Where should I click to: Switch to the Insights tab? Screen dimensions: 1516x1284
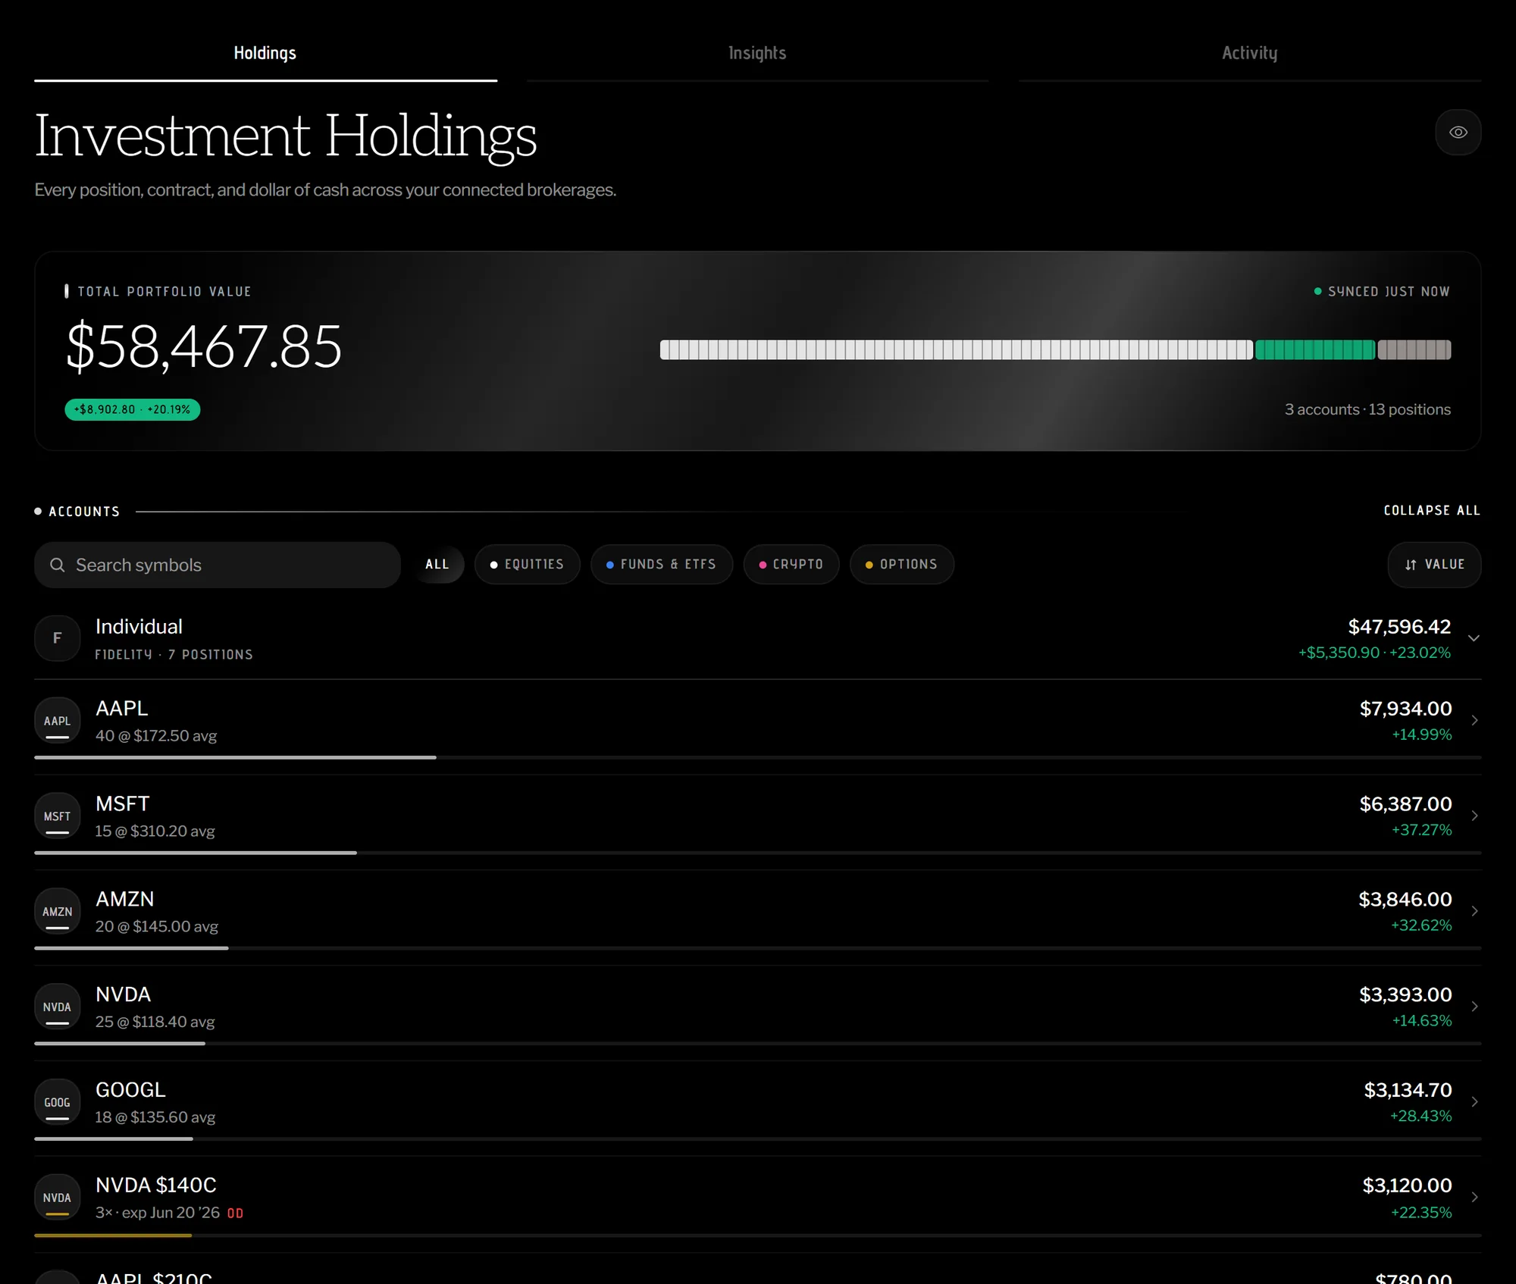tap(757, 53)
